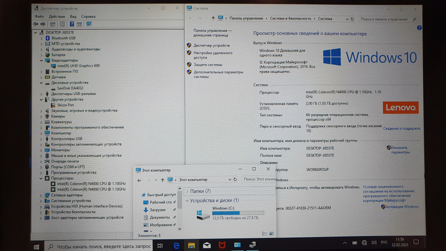Open the Вид menu
446x251 pixels.
coord(73,16)
